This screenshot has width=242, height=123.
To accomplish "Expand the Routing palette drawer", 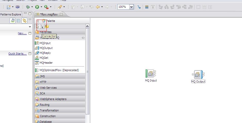I will 60,105.
